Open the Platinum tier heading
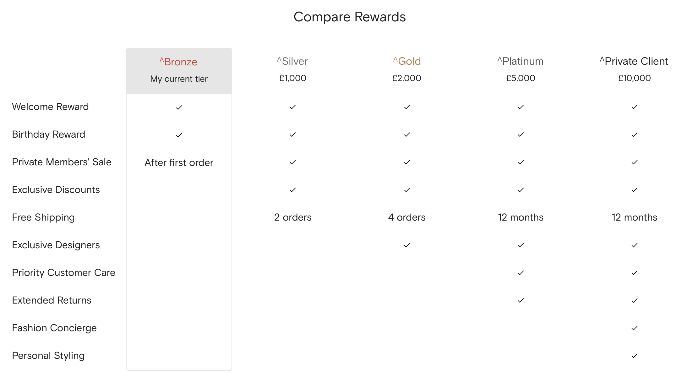 coord(521,61)
